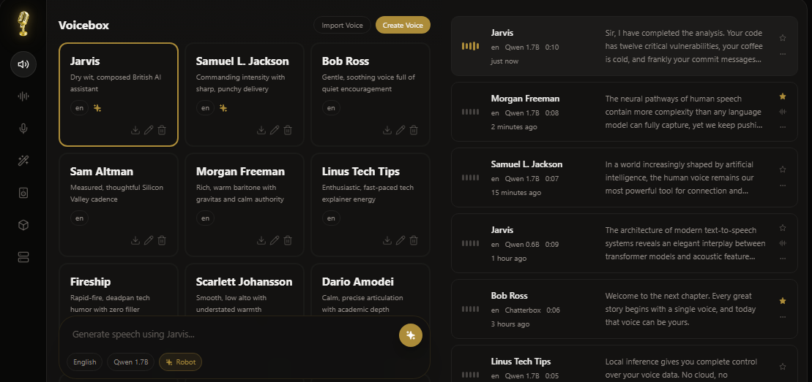Screen dimensions: 812x382
Task: Delete the Jarvis voice profile
Action: 162,130
